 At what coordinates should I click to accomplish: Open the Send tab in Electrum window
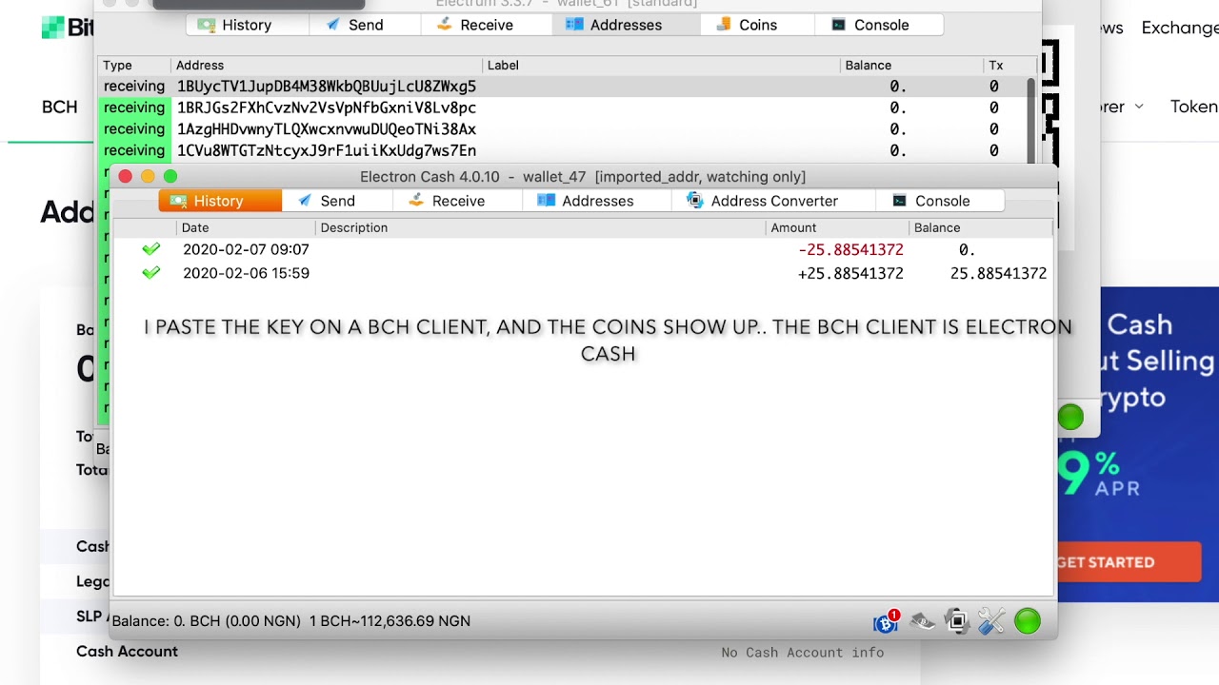tap(365, 25)
